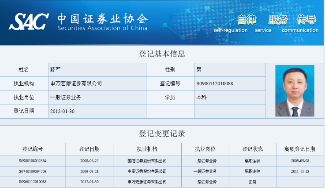This screenshot has width=325, height=188.
Task: Click 离职注销 status in the 中泰证券 row
Action: coord(252,171)
